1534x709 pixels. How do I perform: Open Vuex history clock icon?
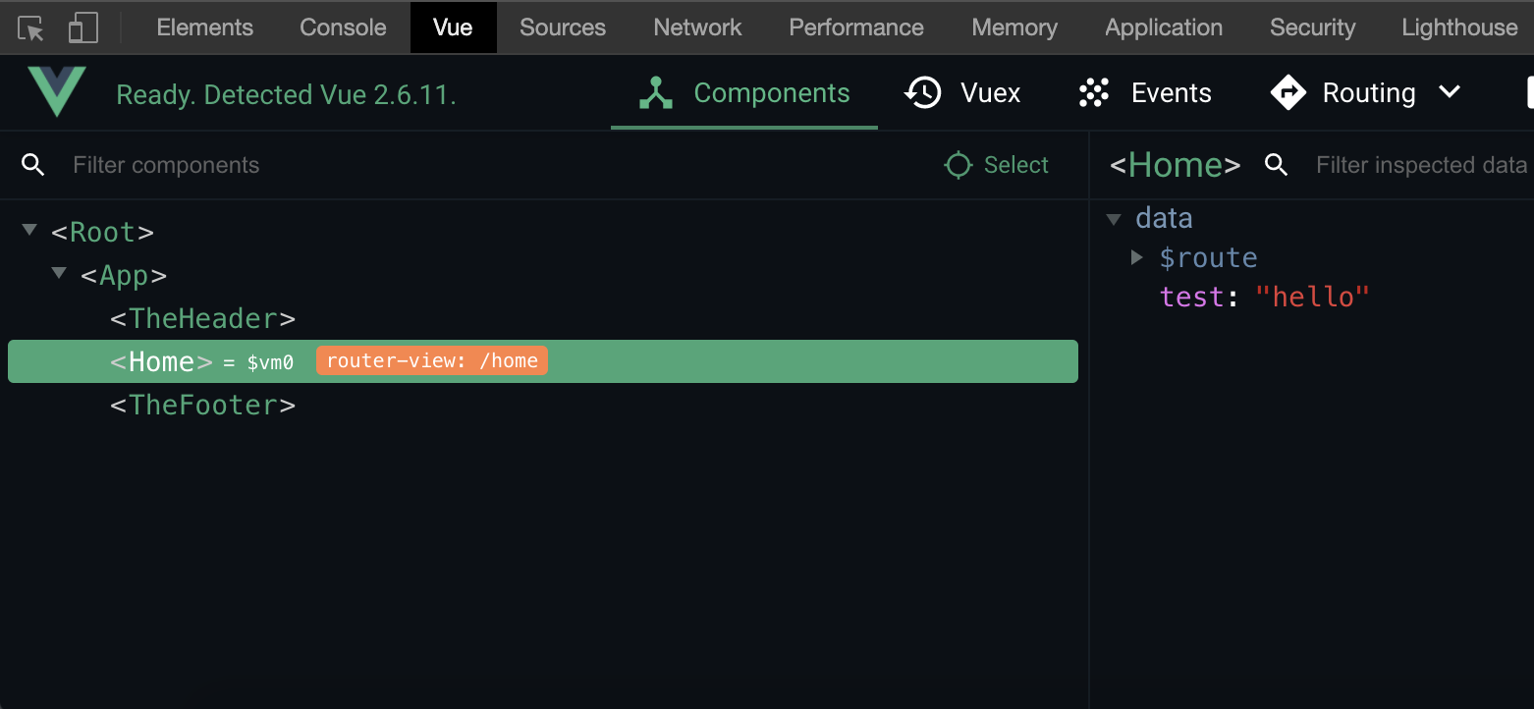click(x=922, y=93)
